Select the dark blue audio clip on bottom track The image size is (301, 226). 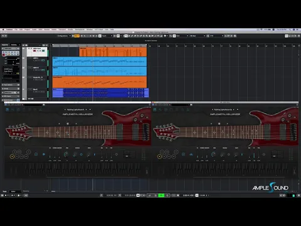100,93
